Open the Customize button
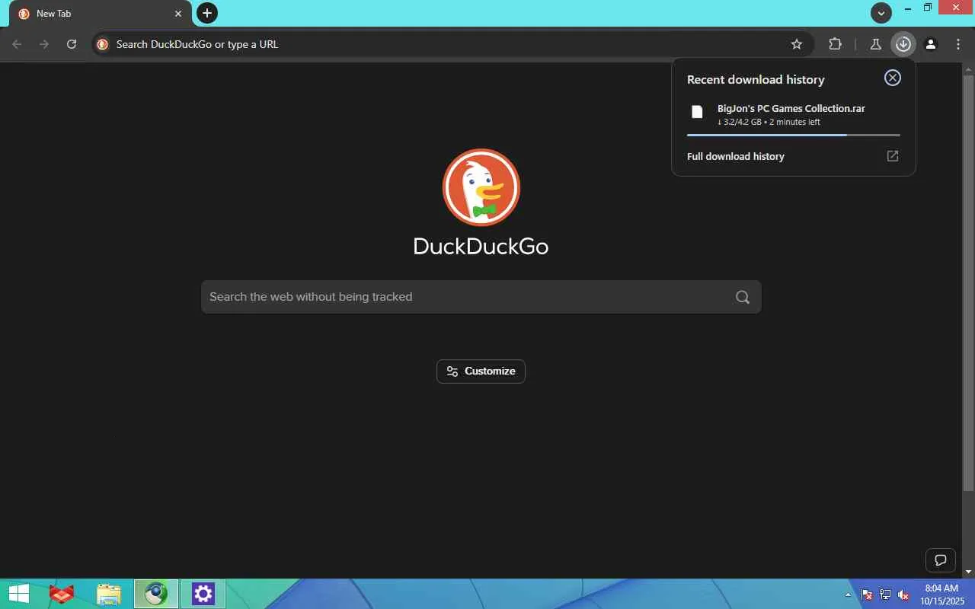This screenshot has width=975, height=609. (481, 371)
